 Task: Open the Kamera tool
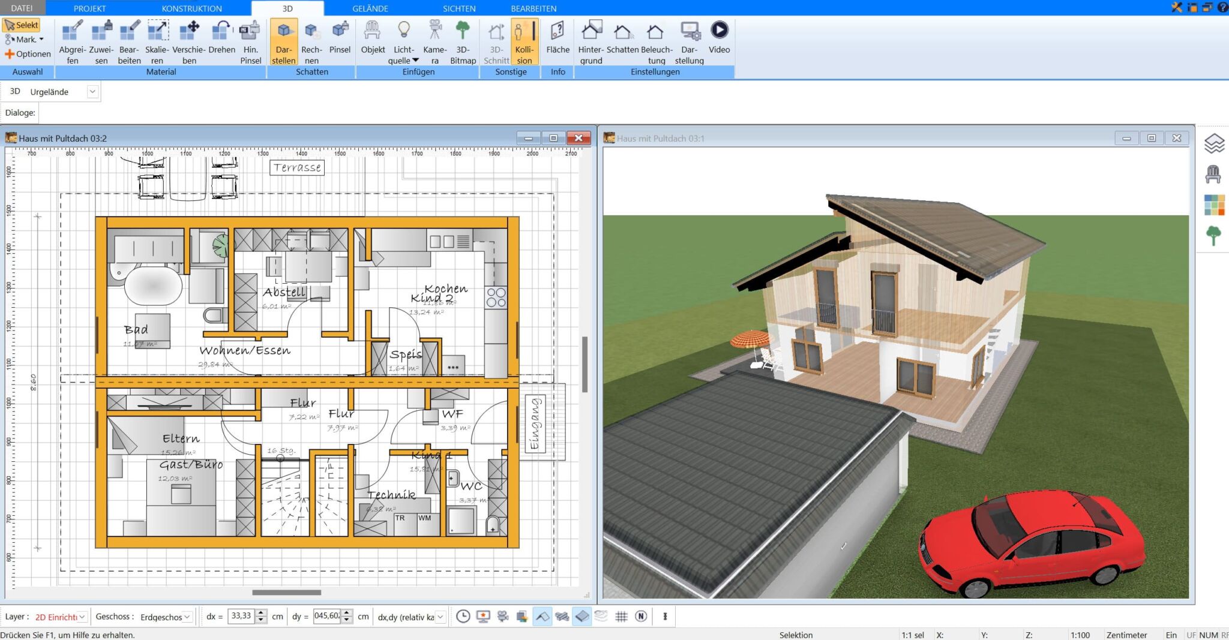coord(434,40)
